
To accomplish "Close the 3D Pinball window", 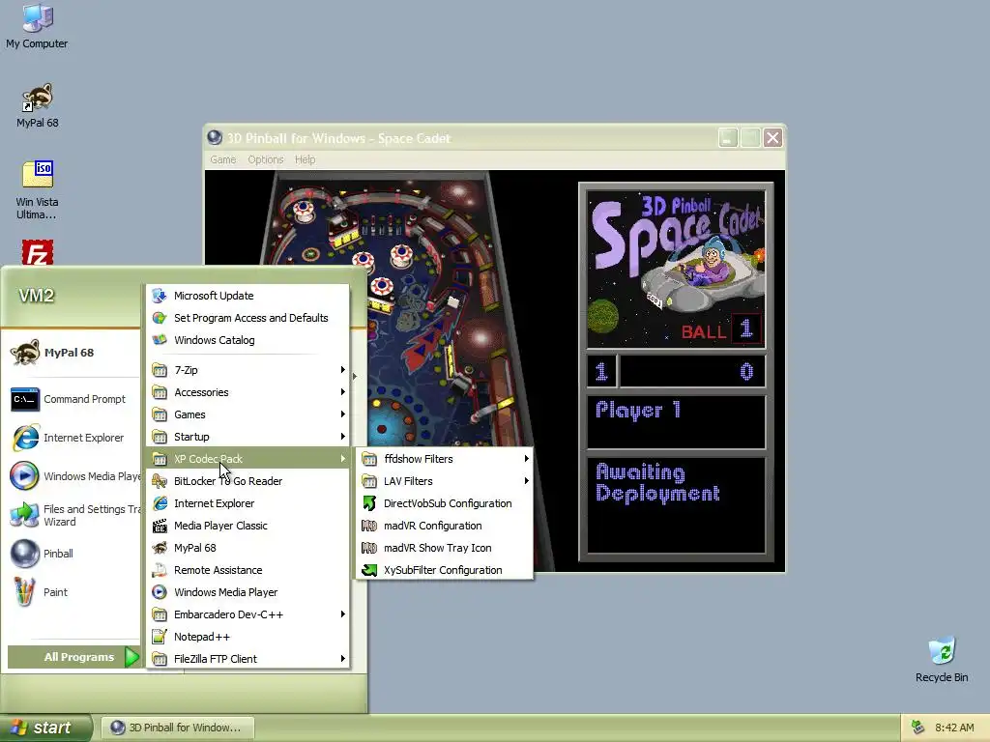I will (x=772, y=137).
